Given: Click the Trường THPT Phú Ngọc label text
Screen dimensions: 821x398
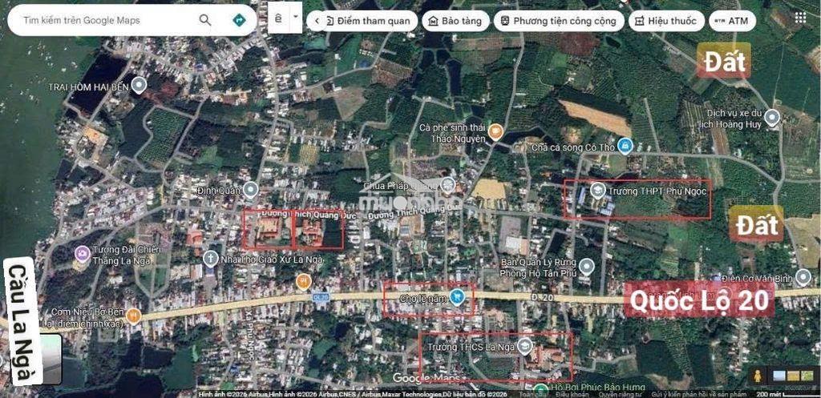Looking at the screenshot, I should click(x=657, y=191).
